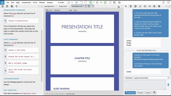
Task: Zoom out with the minus icon
Action: pos(69,2)
